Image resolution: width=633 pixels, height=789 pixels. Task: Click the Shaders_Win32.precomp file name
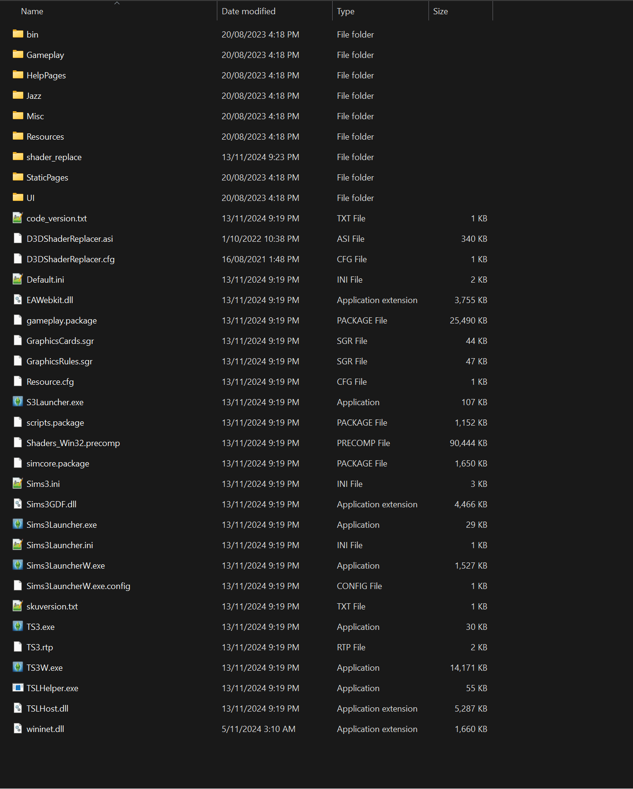coord(74,443)
